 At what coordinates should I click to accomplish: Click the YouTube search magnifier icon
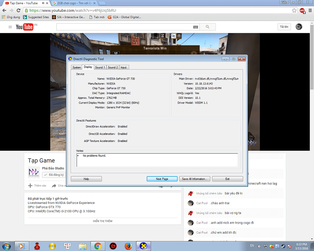point(208,27)
